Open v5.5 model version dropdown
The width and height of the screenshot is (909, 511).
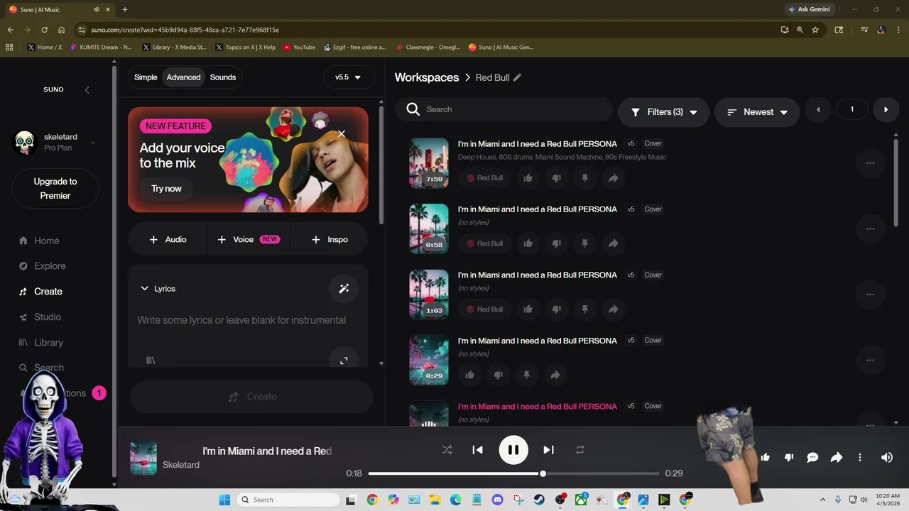[x=348, y=77]
